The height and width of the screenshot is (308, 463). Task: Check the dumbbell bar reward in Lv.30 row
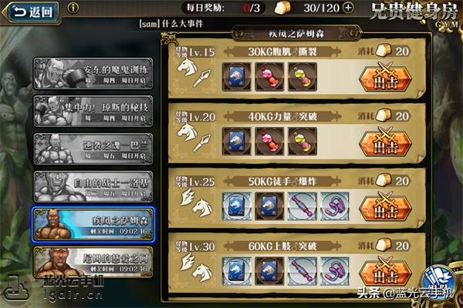[x=302, y=271]
